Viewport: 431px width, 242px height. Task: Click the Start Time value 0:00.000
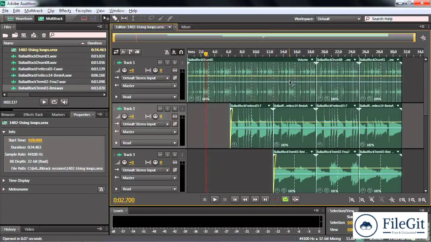[x=35, y=140]
